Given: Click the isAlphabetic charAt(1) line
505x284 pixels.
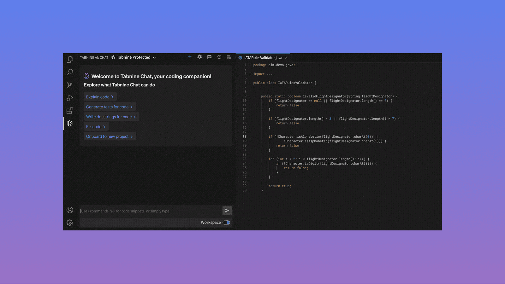Looking at the screenshot, I should [x=335, y=141].
